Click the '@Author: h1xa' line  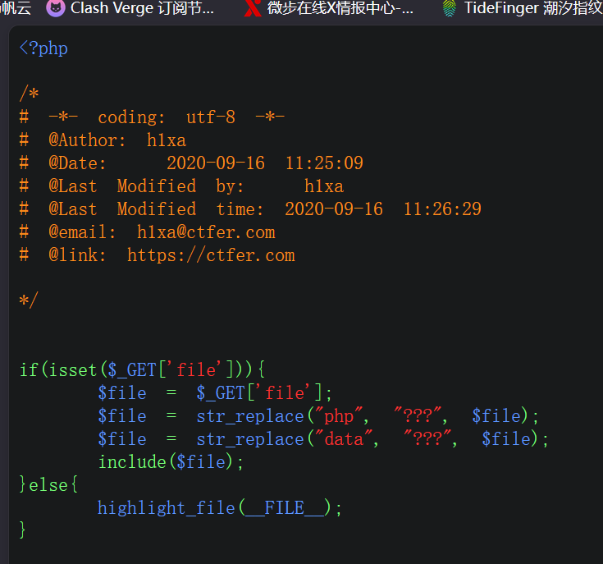(x=103, y=140)
